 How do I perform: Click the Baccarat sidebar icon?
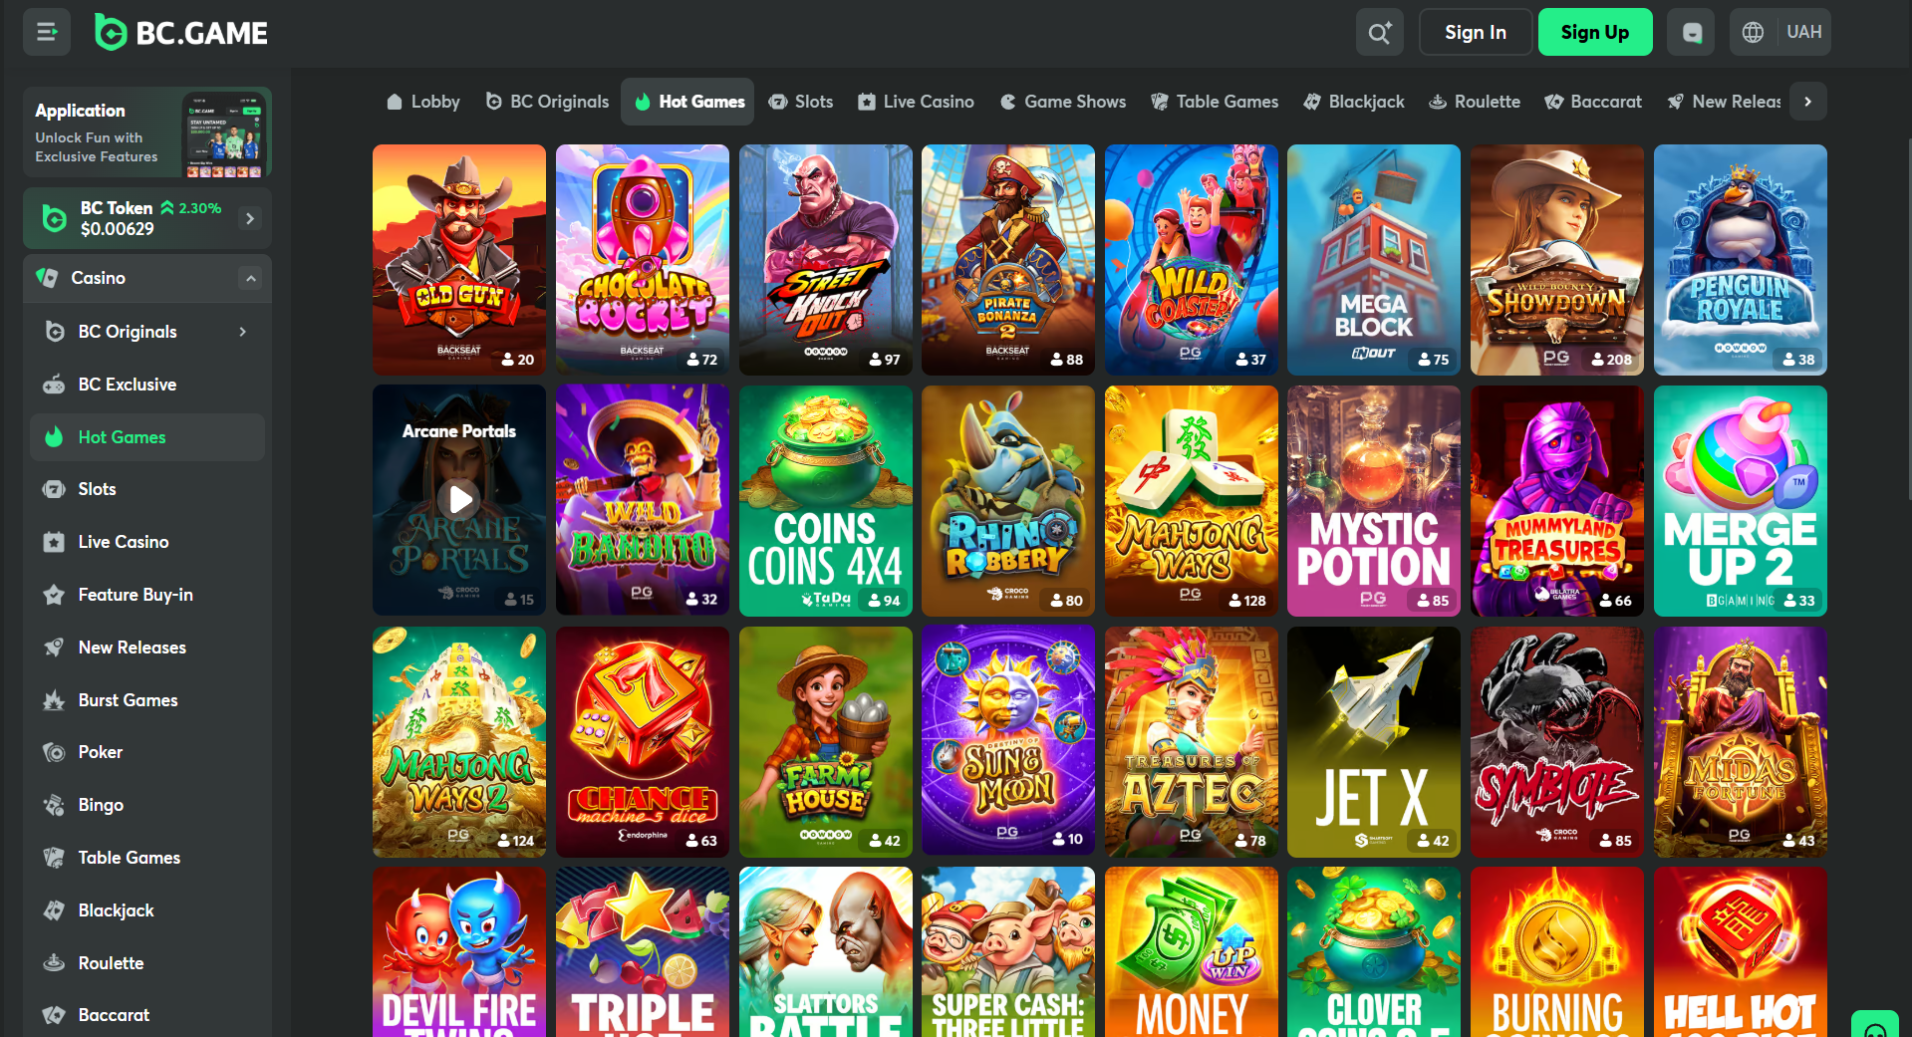pyautogui.click(x=55, y=1015)
